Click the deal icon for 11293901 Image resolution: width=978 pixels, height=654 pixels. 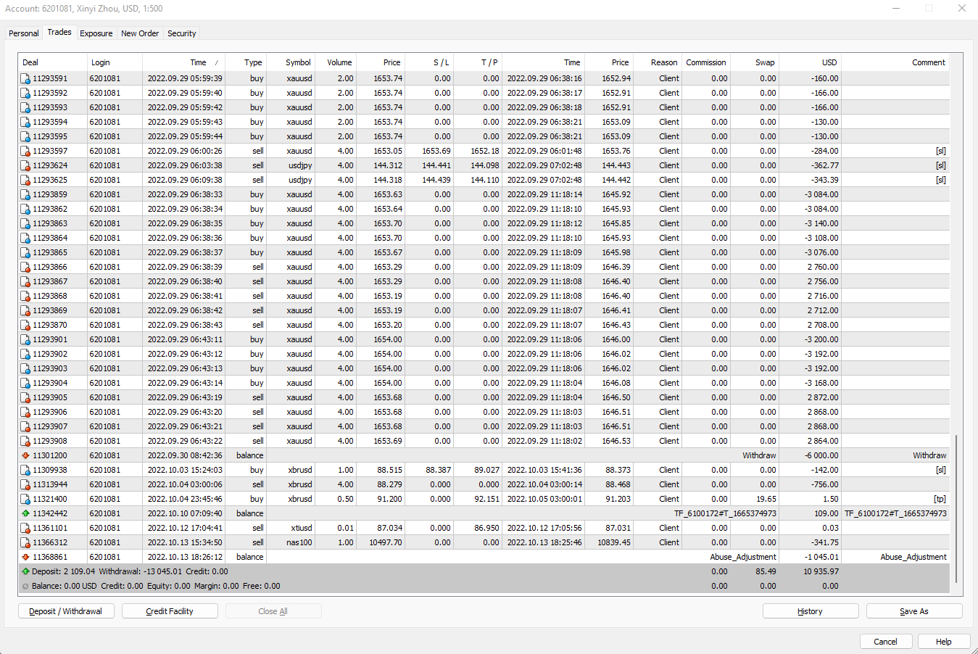[x=25, y=339]
